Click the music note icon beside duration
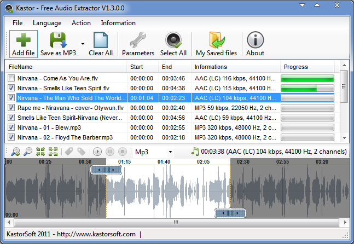Viewport: 354px width, 244px height. [195, 152]
